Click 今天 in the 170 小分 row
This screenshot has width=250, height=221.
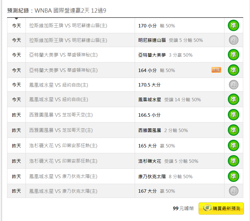click(x=16, y=26)
